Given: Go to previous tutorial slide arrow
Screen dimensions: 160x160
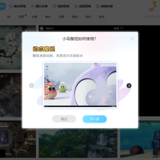Looking at the screenshot, I should (x=31, y=85).
